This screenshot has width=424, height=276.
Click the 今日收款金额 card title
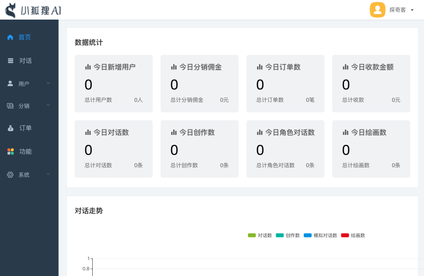[x=372, y=67]
